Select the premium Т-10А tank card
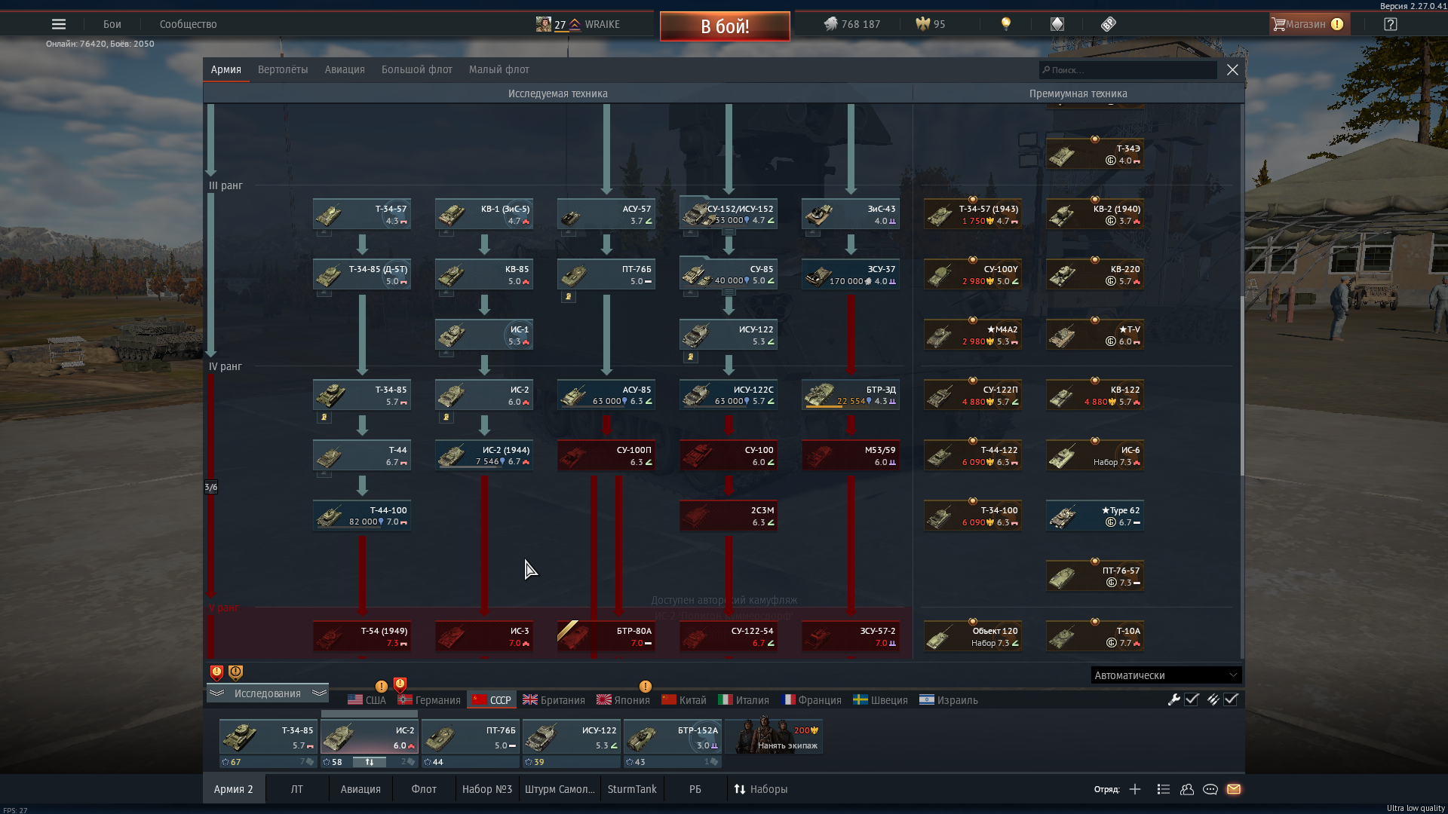This screenshot has width=1448, height=814. coord(1095,636)
